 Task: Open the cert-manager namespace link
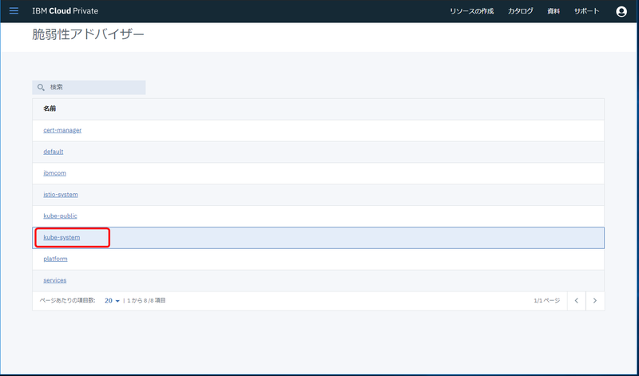pos(62,130)
